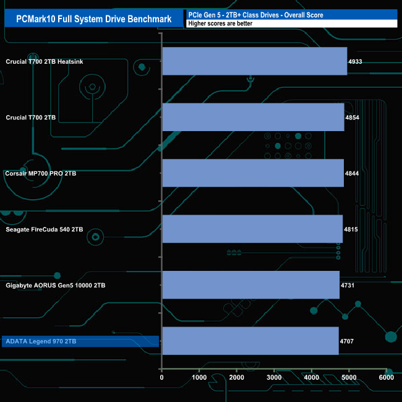
Task: Click the PCMark10 Full System Drive Benchmark title
Action: 94,19
